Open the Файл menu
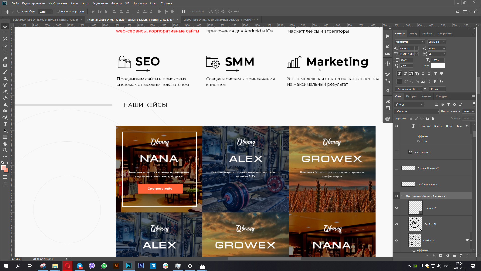 click(x=15, y=3)
